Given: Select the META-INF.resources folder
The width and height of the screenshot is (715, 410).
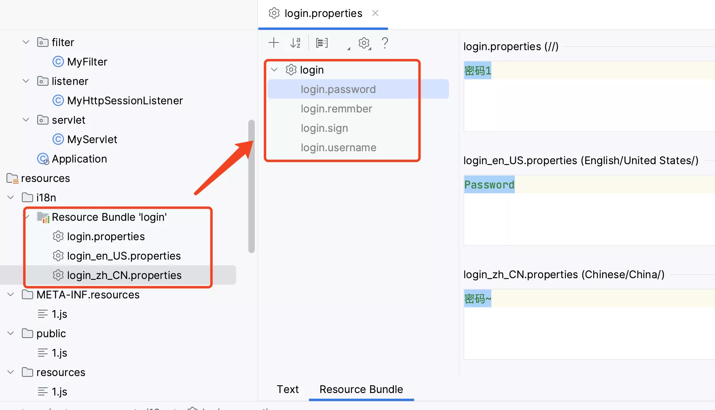Looking at the screenshot, I should pyautogui.click(x=88, y=295).
